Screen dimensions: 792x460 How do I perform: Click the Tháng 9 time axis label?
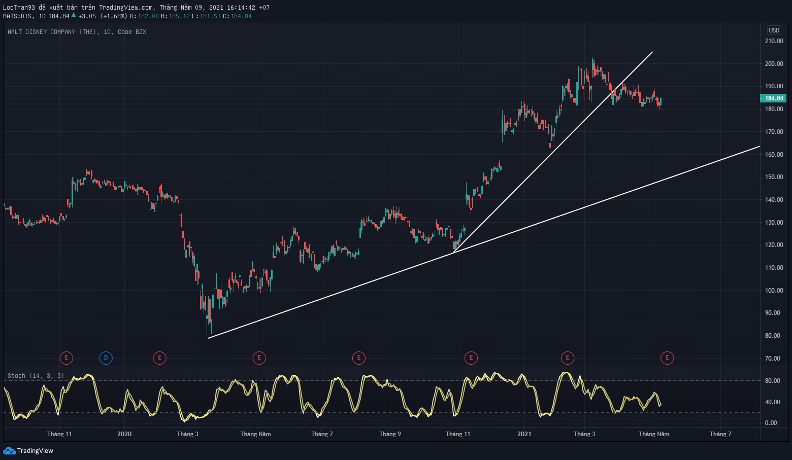coord(390,434)
